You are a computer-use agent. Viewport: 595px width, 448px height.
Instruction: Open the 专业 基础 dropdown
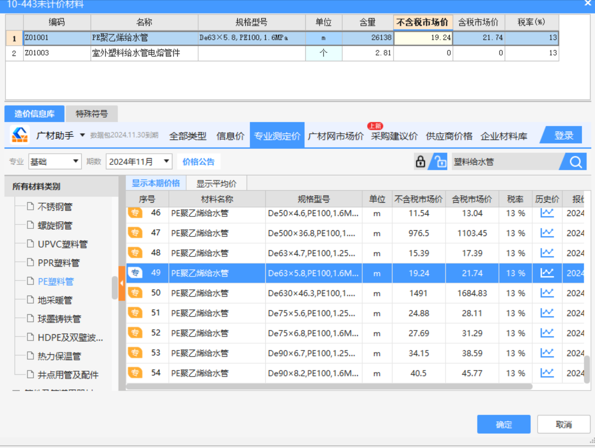[x=55, y=162]
